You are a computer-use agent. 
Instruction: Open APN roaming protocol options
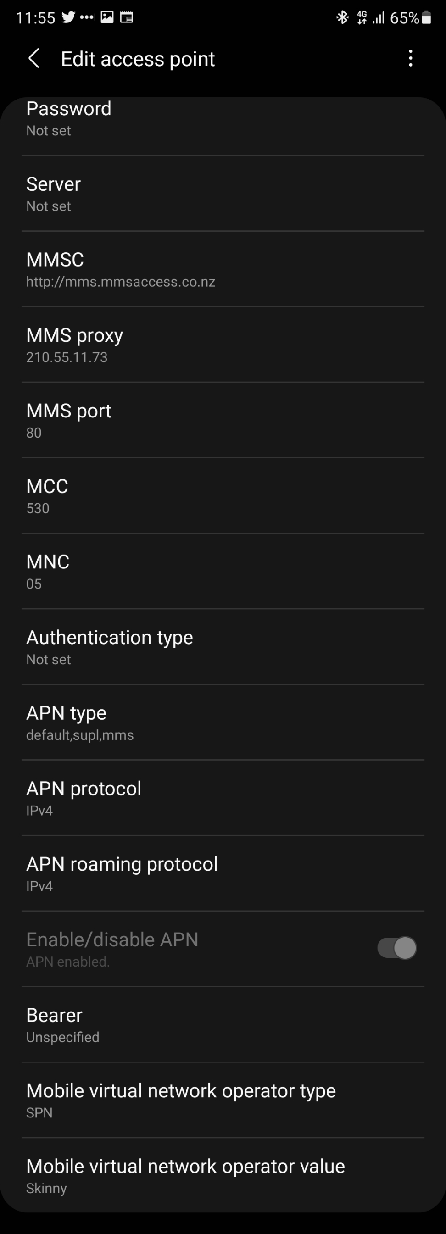pos(223,873)
